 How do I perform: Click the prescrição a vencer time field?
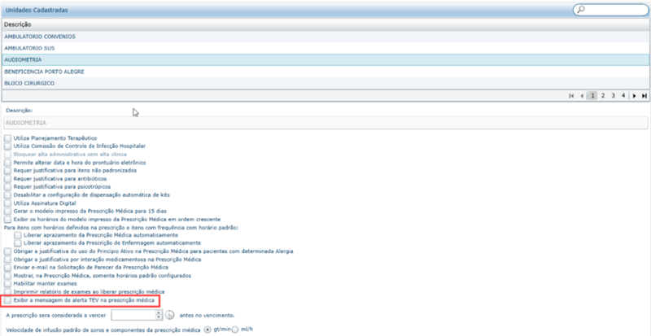[133, 315]
